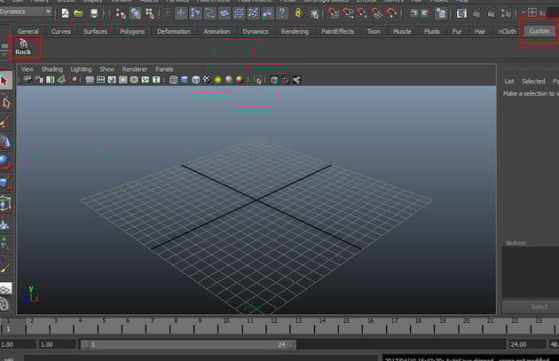This screenshot has height=361, width=559.
Task: Open the Polygons shelf tab
Action: (132, 31)
